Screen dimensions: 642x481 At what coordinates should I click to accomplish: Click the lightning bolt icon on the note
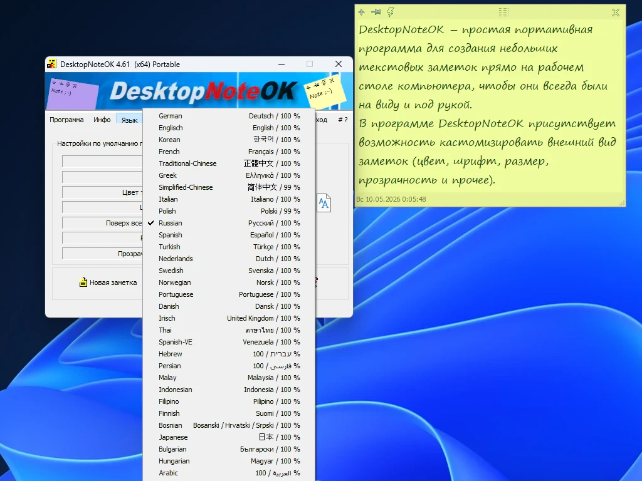(390, 13)
